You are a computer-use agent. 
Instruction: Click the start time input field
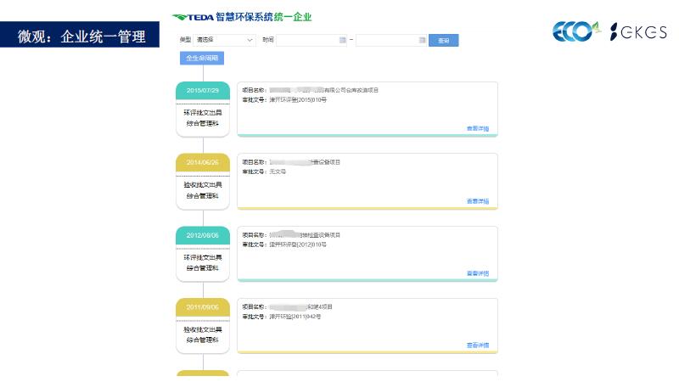pyautogui.click(x=307, y=40)
